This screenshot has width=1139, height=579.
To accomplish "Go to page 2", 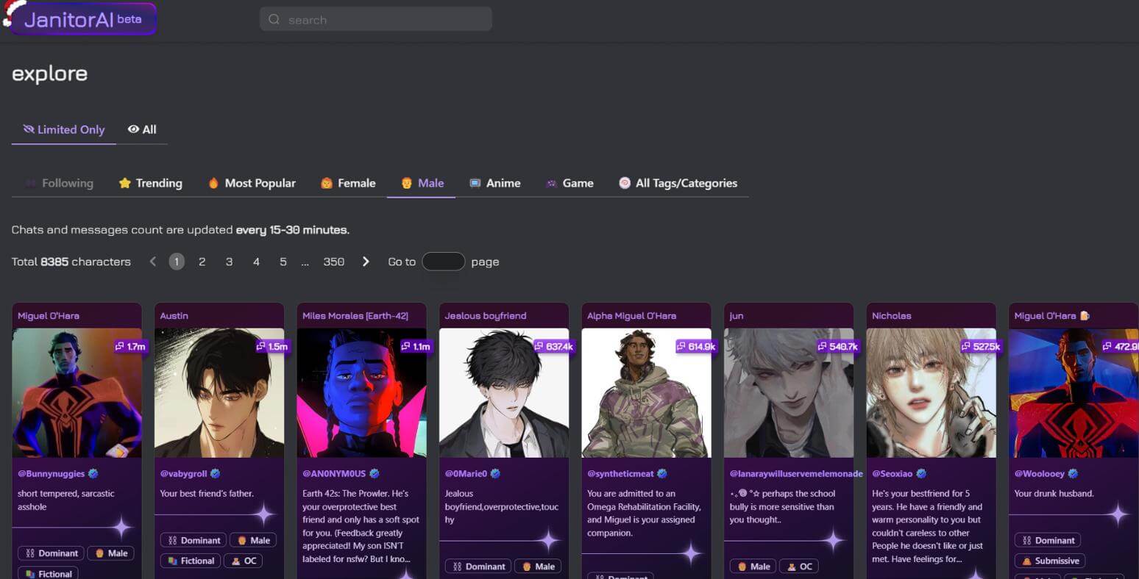I will coord(202,262).
